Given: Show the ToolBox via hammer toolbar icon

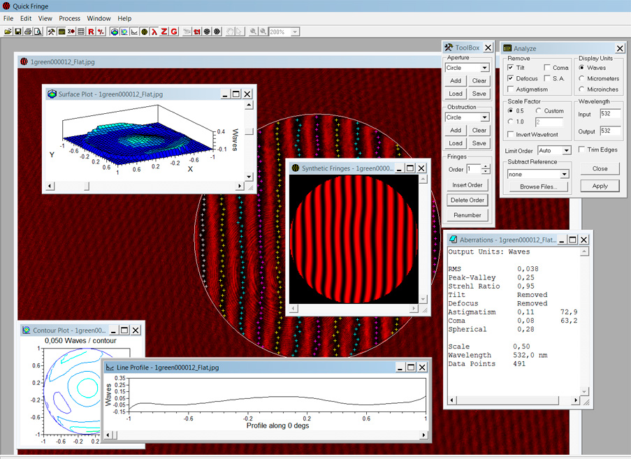Looking at the screenshot, I should (x=51, y=31).
